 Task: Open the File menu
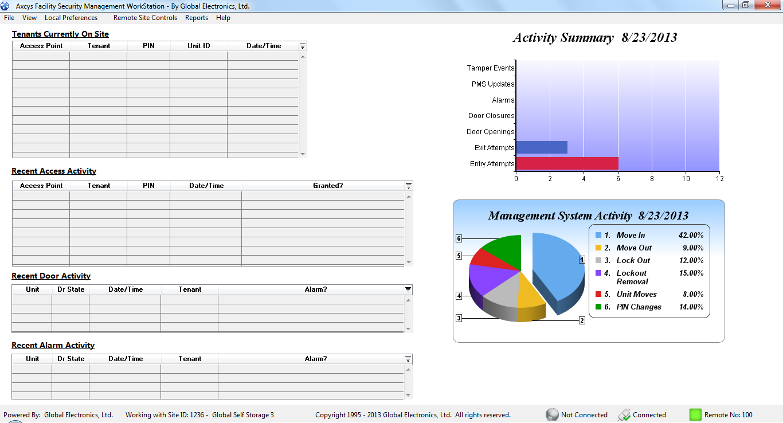tap(9, 18)
